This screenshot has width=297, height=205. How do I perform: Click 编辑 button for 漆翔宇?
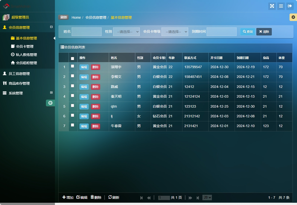84,67
